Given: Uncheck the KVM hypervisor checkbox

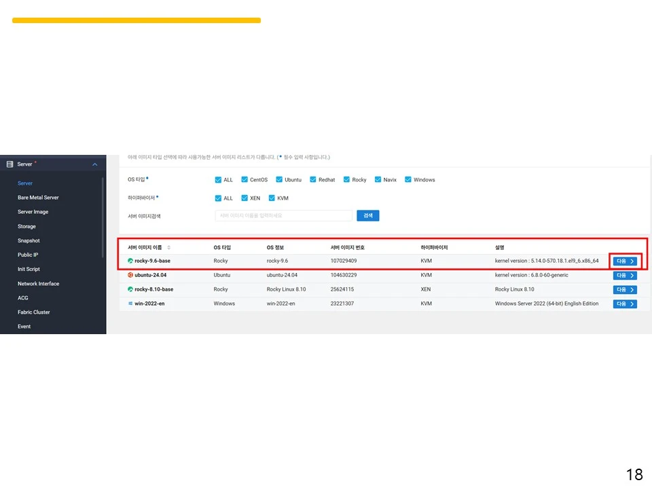Looking at the screenshot, I should (272, 198).
